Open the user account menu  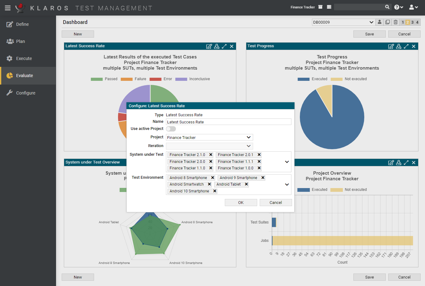[413, 7]
